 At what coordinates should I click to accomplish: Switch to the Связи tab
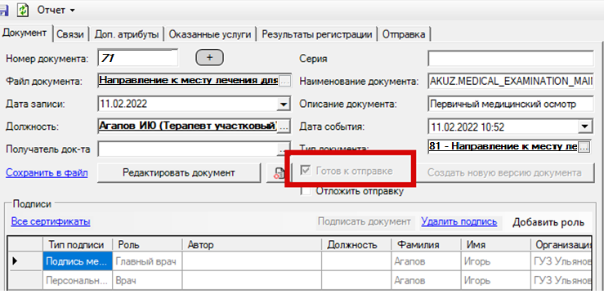coord(70,34)
